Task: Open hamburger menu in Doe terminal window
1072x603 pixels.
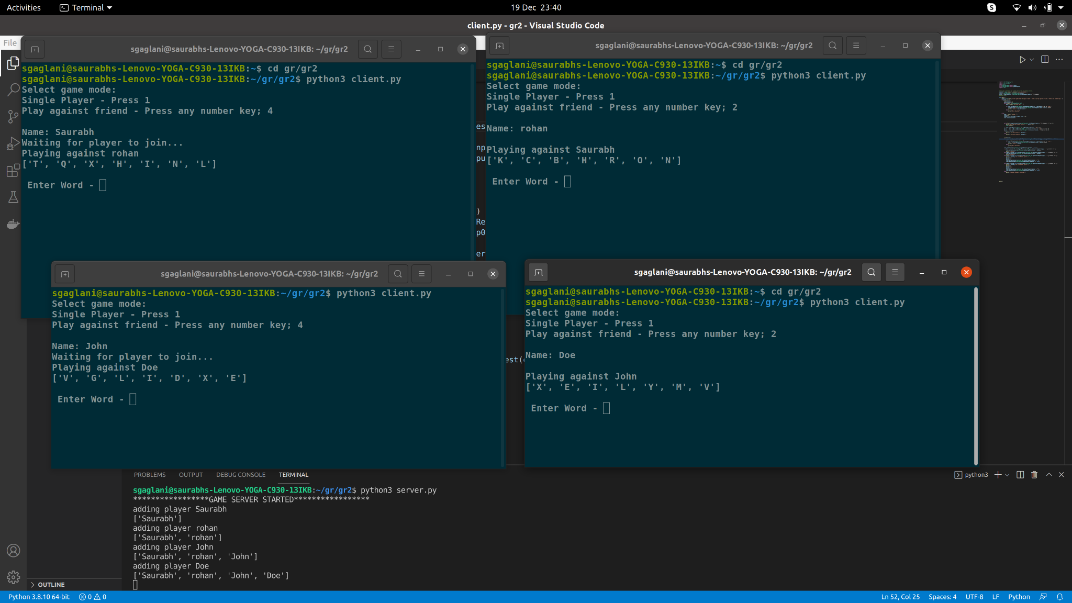Action: (x=895, y=272)
